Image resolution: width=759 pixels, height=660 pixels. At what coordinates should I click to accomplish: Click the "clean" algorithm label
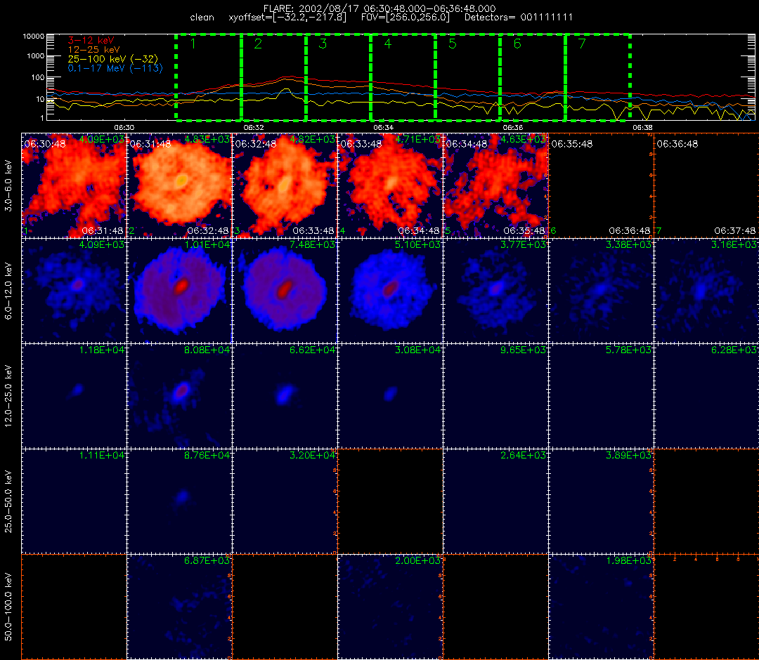[202, 18]
